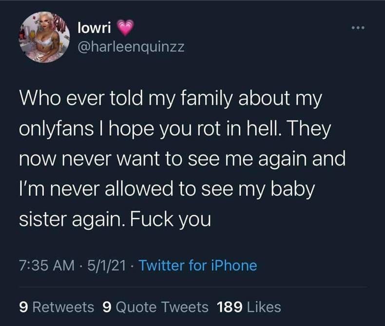
Task: Click the word 'Retweets' in stats row
Action: click(63, 307)
